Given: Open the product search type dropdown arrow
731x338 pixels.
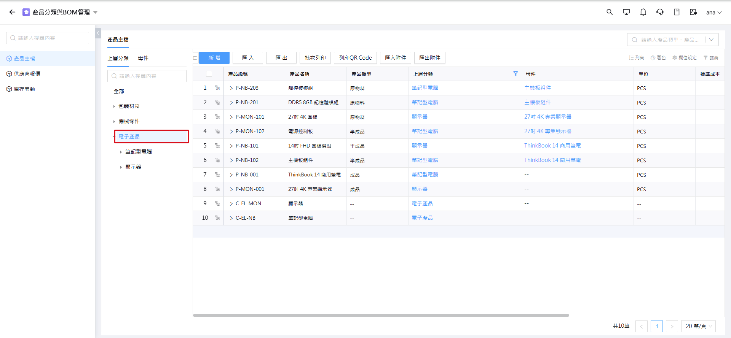Looking at the screenshot, I should click(x=711, y=40).
